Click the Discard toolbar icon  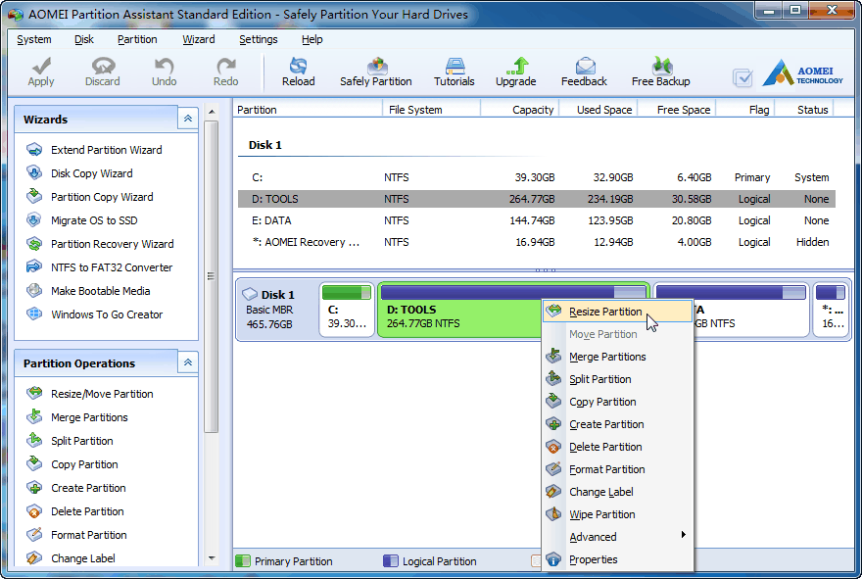pyautogui.click(x=103, y=66)
